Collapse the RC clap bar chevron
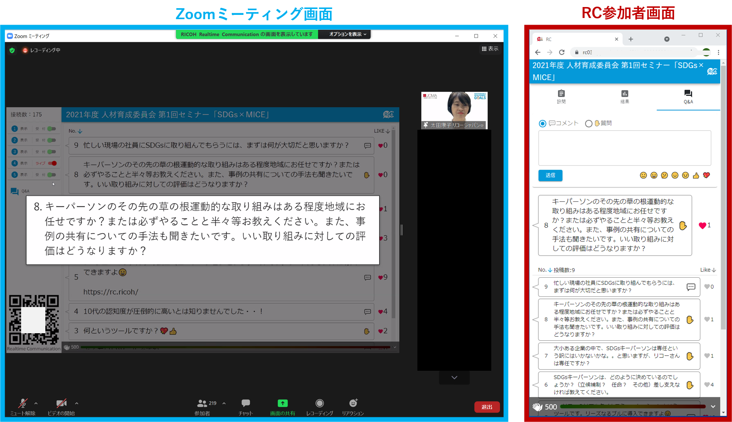 713,407
